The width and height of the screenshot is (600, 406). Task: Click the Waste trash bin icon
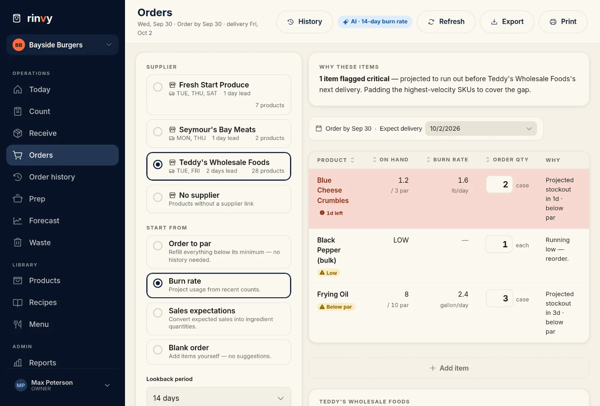(17, 242)
